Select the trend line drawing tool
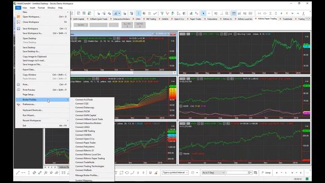 coord(18,173)
